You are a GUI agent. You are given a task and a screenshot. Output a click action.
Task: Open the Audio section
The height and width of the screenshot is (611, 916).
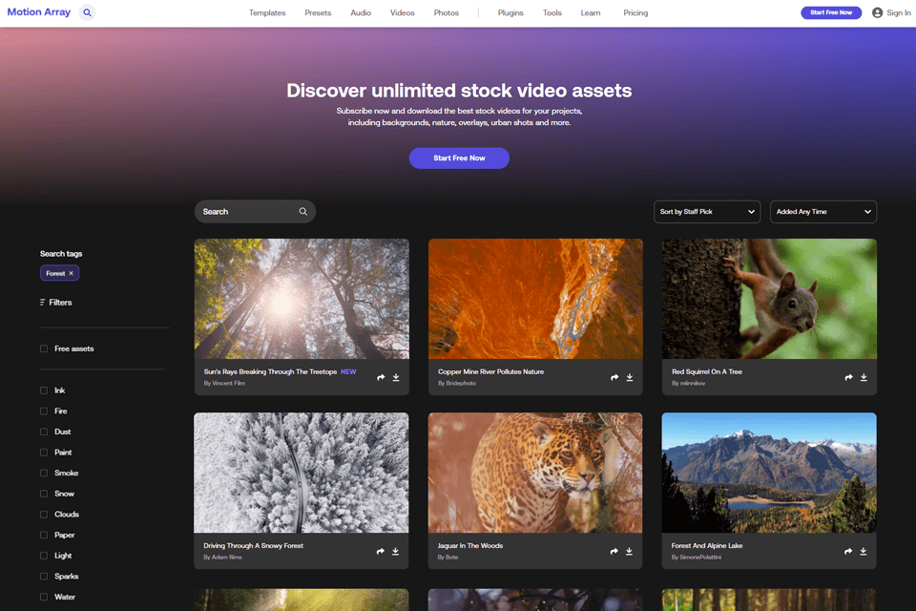[361, 12]
